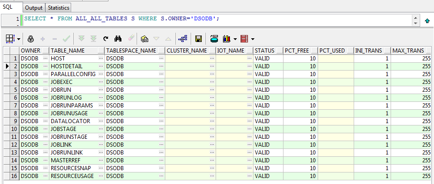Open ellipsis in row 1 TABLESPACE_NAME cell

(162, 59)
